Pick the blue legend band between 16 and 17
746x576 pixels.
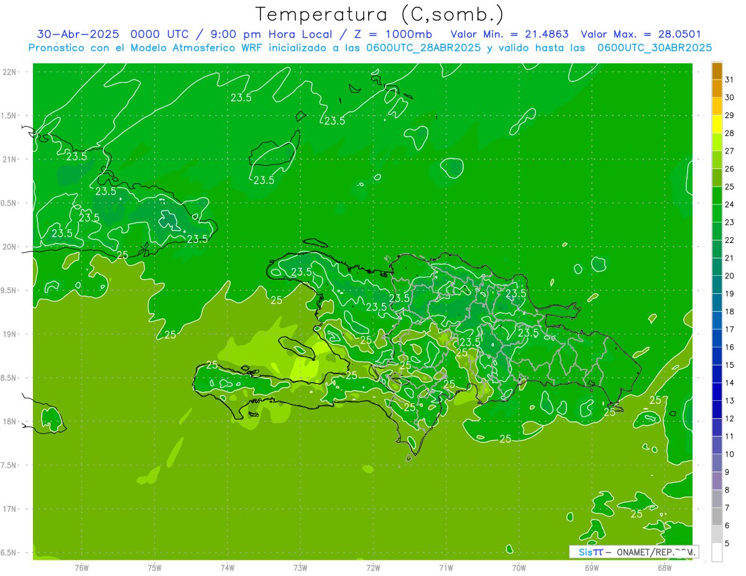click(x=717, y=338)
